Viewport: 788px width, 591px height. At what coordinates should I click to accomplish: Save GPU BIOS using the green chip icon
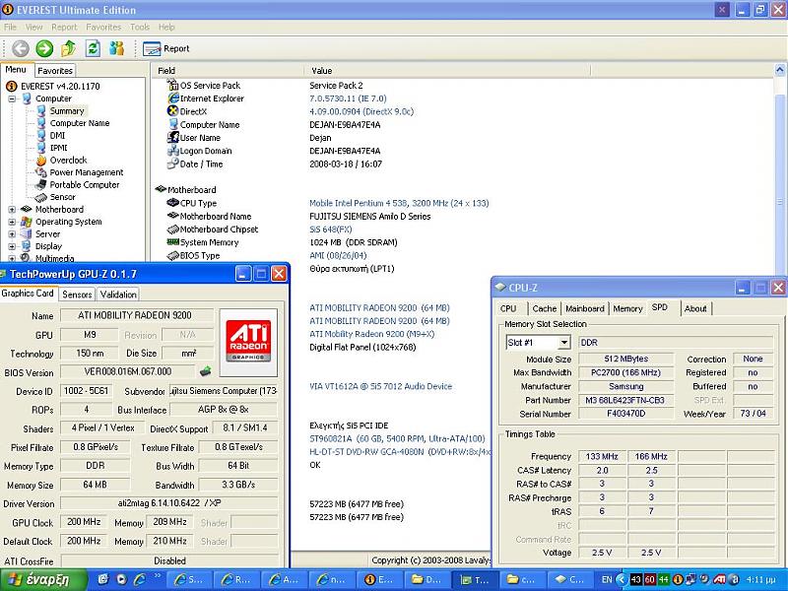[x=205, y=372]
